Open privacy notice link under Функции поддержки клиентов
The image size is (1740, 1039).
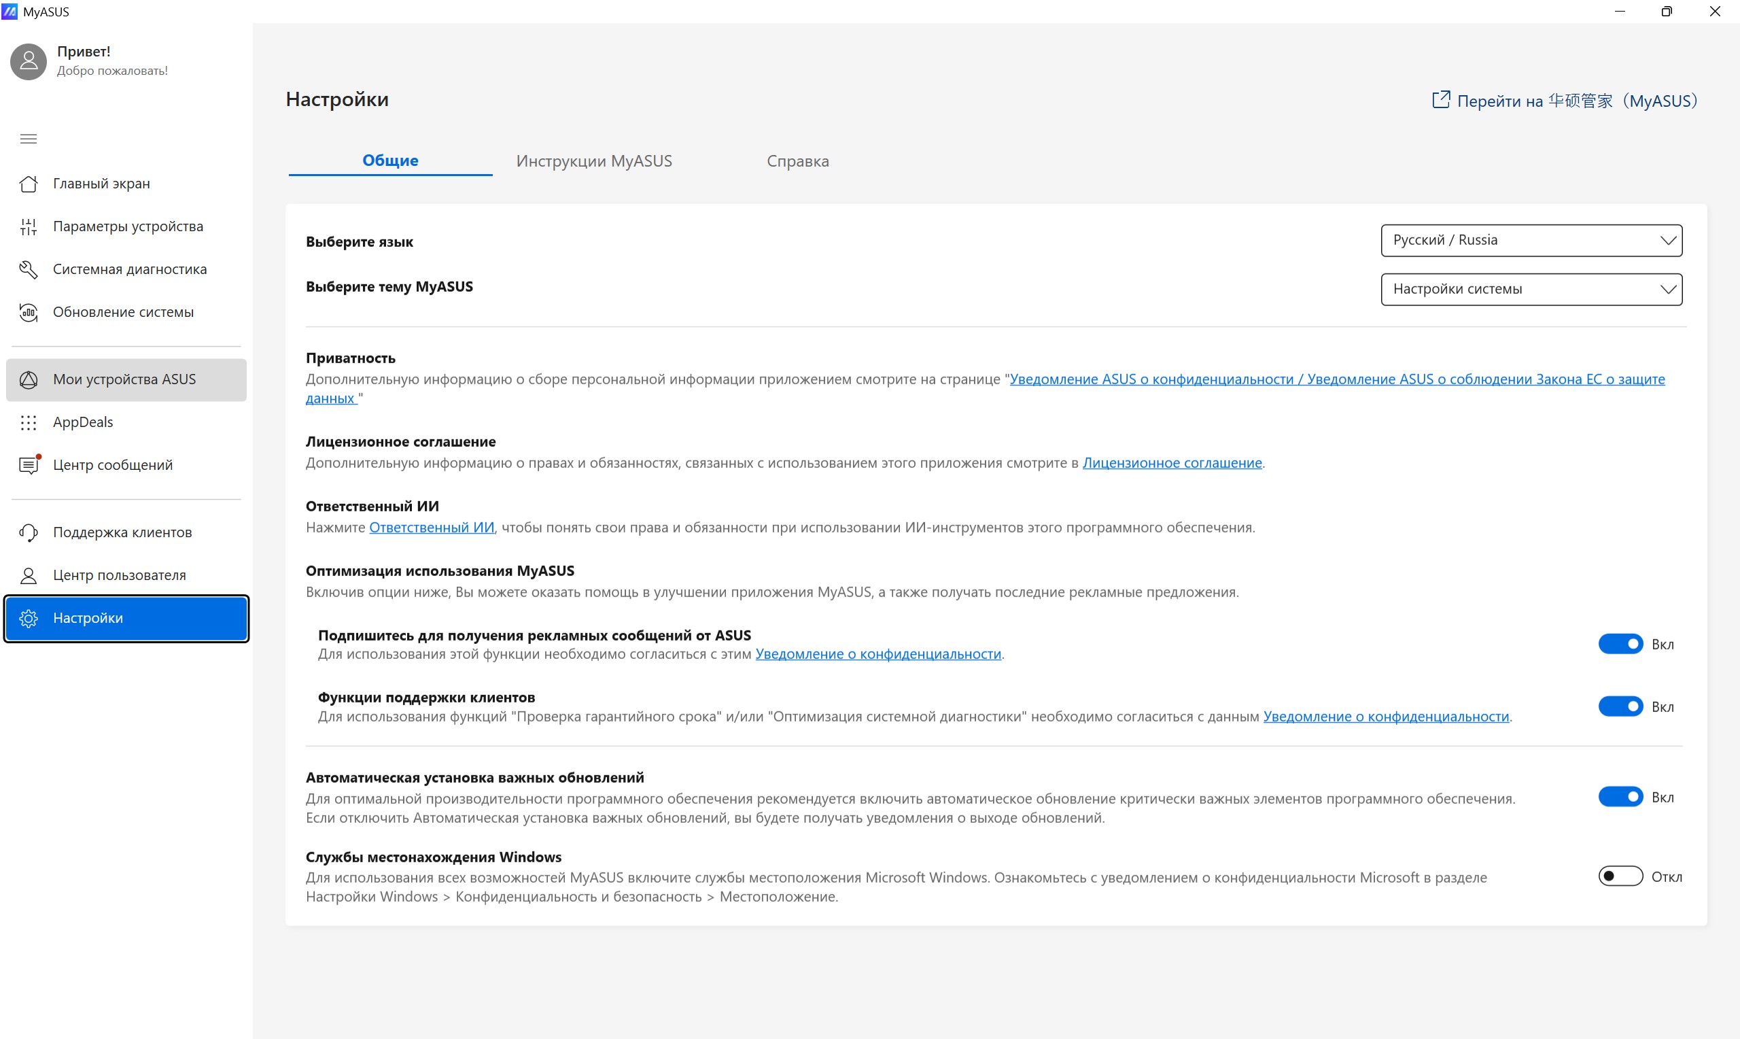pyautogui.click(x=1386, y=716)
